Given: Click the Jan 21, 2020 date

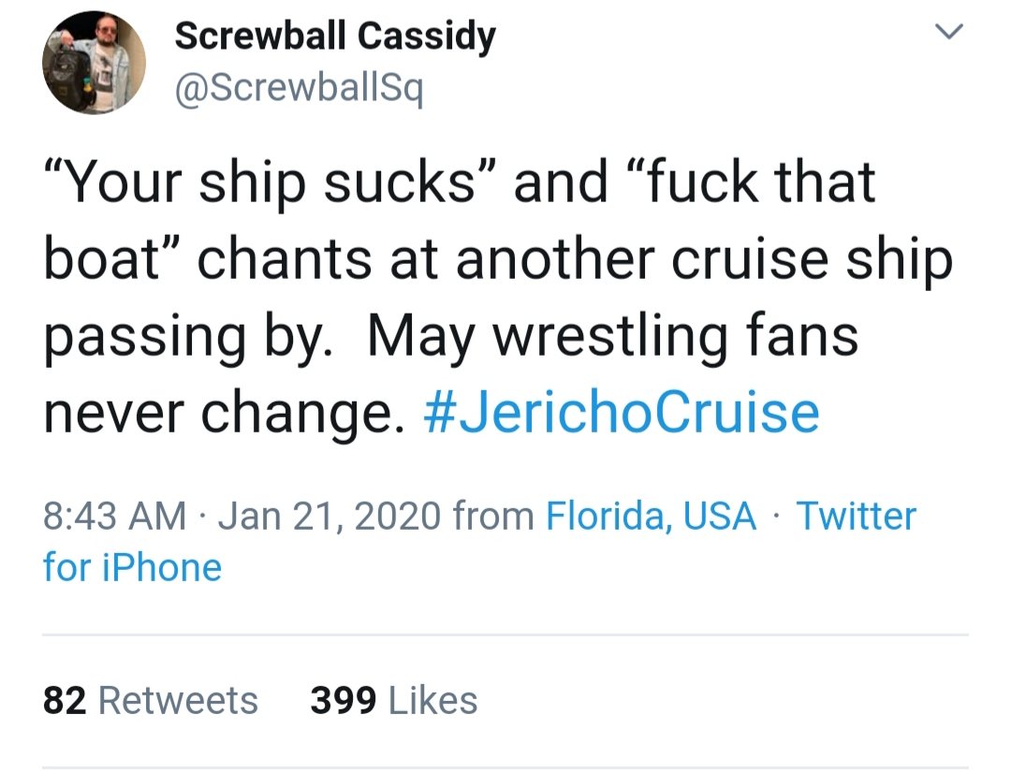Looking at the screenshot, I should [x=329, y=516].
